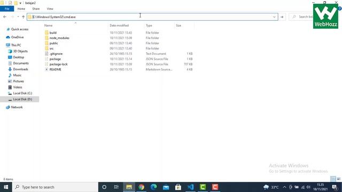Open Local Disk (C:) in navigation pane

(22, 93)
